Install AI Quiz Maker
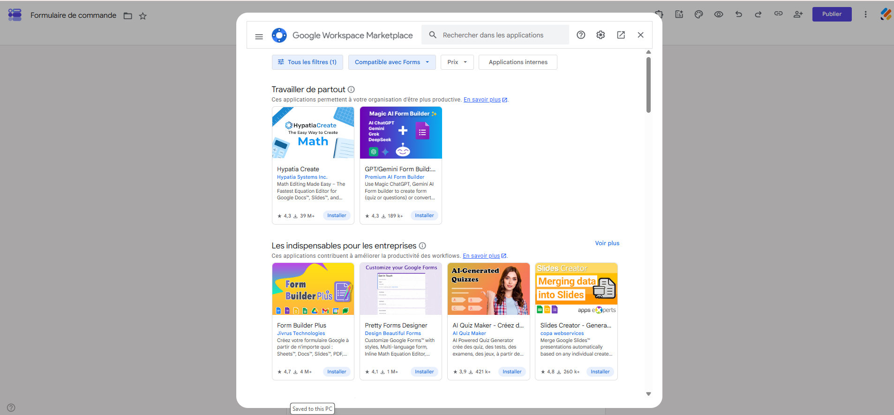The width and height of the screenshot is (894, 415). 512,372
